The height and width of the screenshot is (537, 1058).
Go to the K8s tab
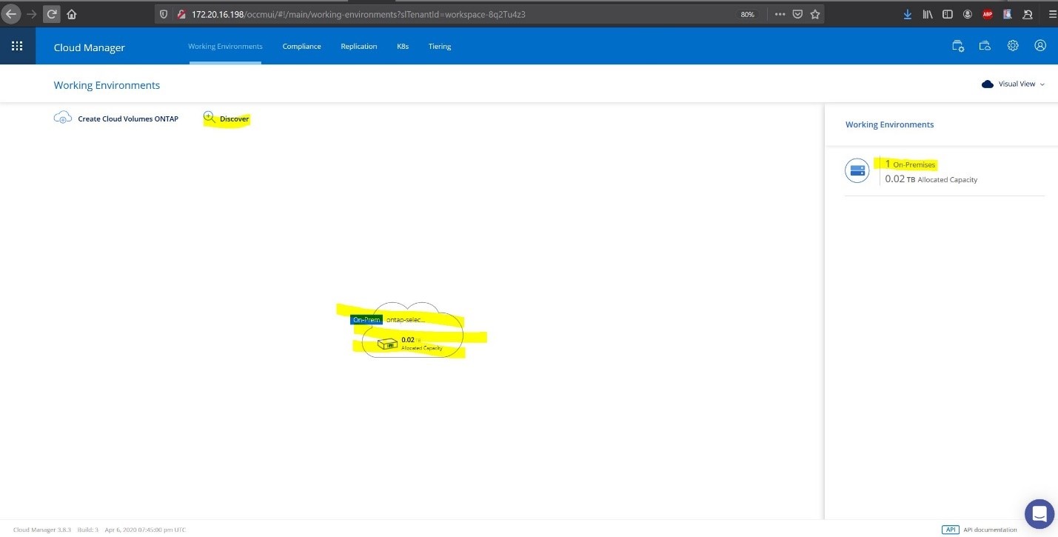403,47
